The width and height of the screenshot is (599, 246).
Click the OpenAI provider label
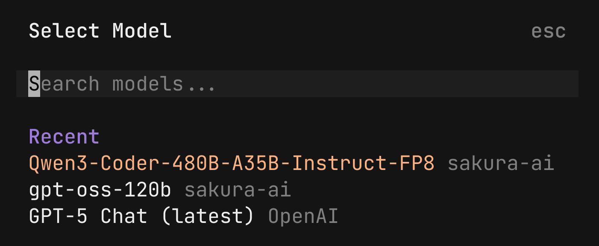tap(303, 217)
